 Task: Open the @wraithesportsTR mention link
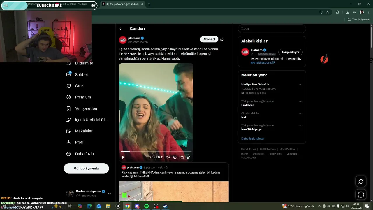tap(263, 63)
